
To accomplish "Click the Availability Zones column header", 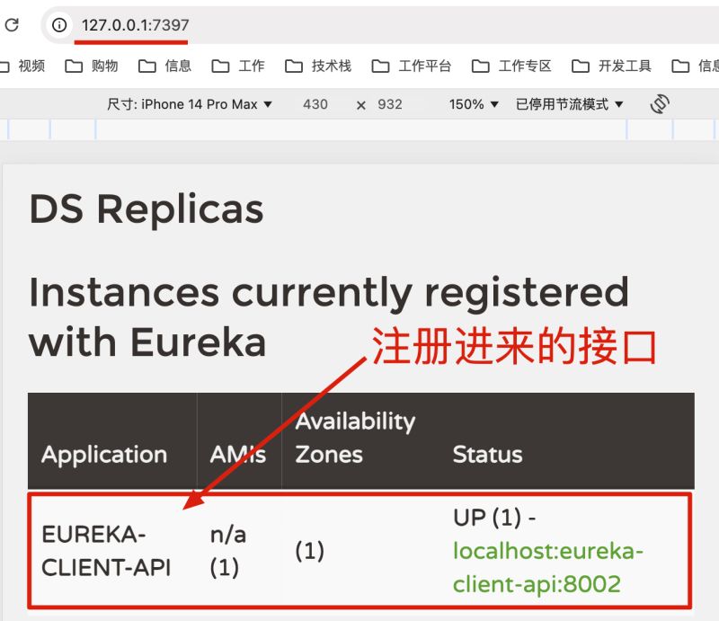I will (x=355, y=438).
